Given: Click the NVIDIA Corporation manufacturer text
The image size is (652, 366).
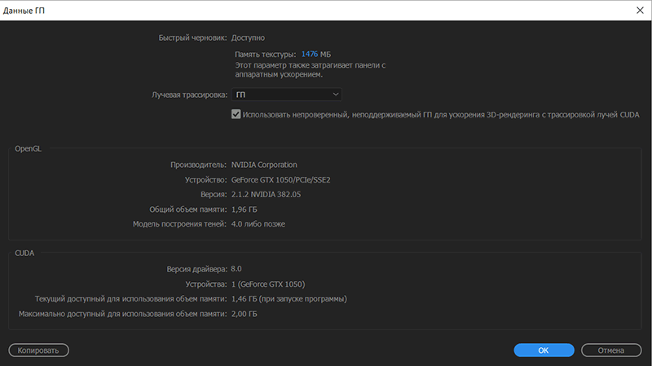Looking at the screenshot, I should point(264,165).
